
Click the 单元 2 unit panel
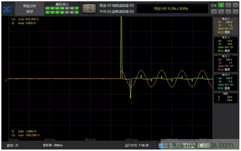(x=226, y=44)
